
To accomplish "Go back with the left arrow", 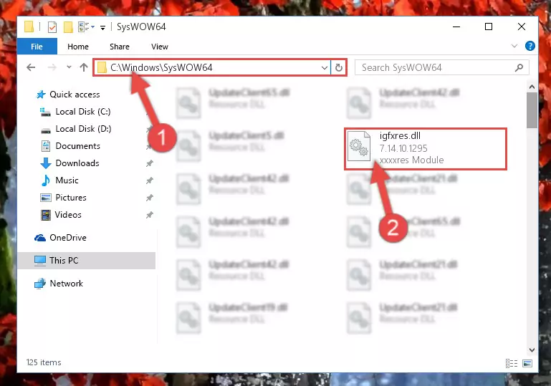I will point(31,67).
